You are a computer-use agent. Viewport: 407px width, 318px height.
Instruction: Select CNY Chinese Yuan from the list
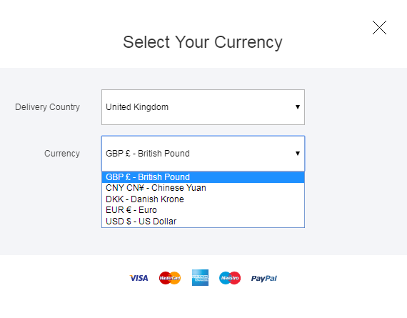click(x=203, y=188)
